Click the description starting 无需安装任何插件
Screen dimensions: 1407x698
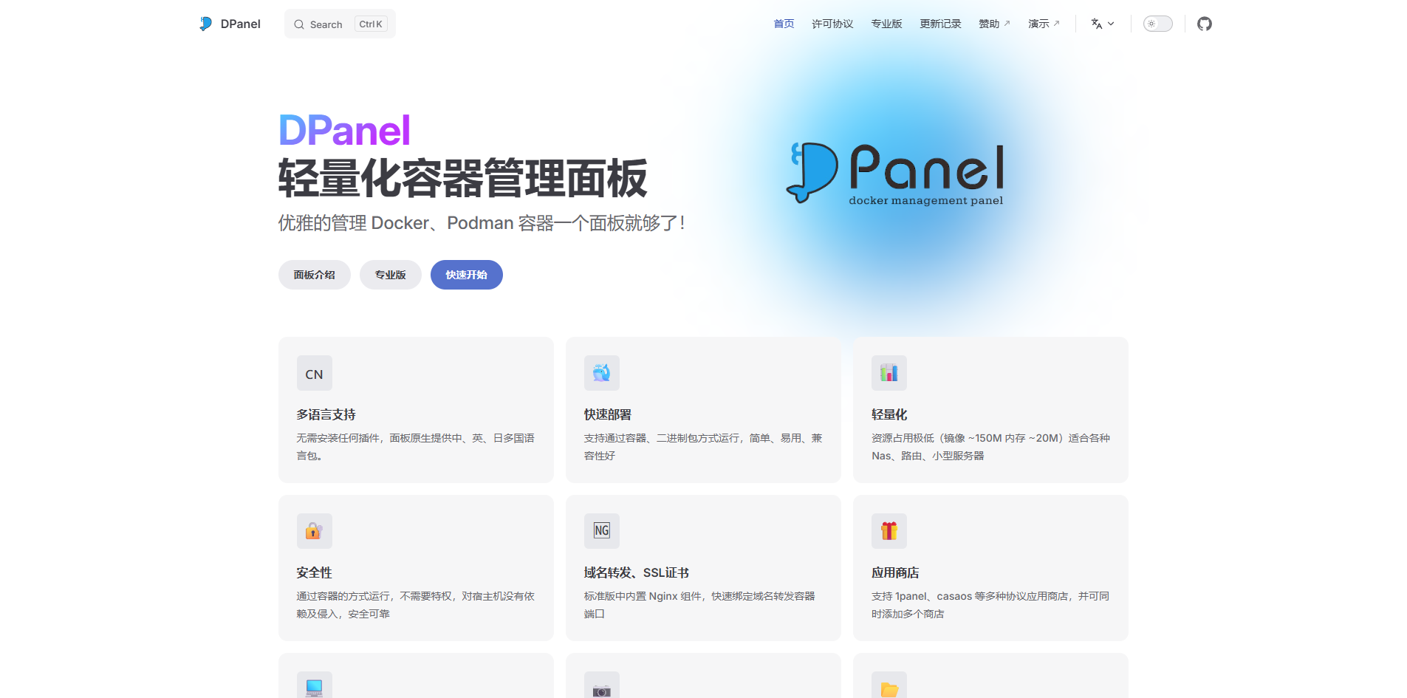coord(416,447)
